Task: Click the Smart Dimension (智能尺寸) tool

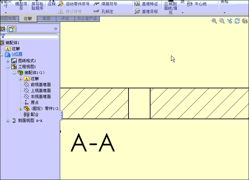Action: pos(6,4)
